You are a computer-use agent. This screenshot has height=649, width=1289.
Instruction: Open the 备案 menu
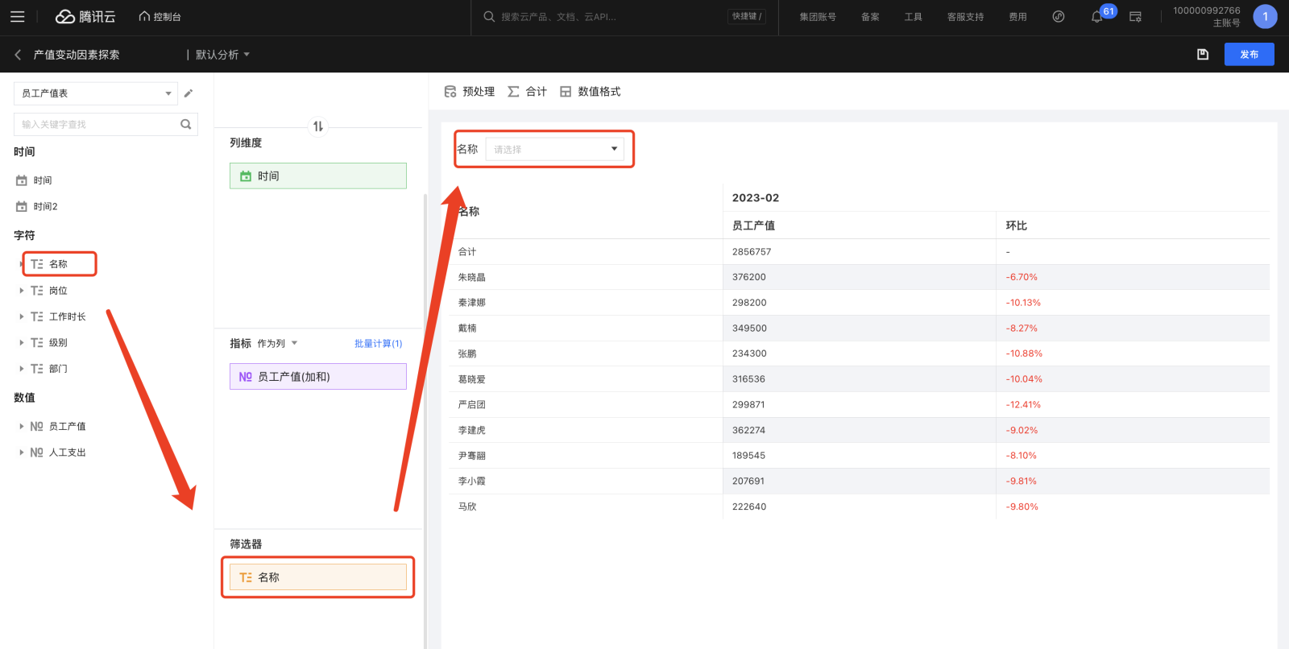tap(870, 16)
